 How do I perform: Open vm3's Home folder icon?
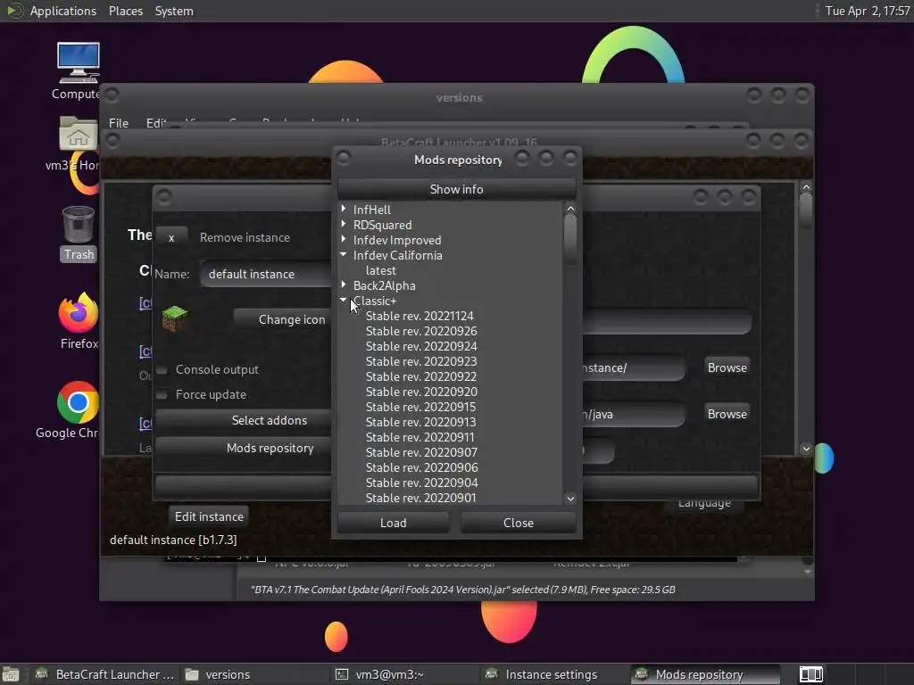[78, 134]
